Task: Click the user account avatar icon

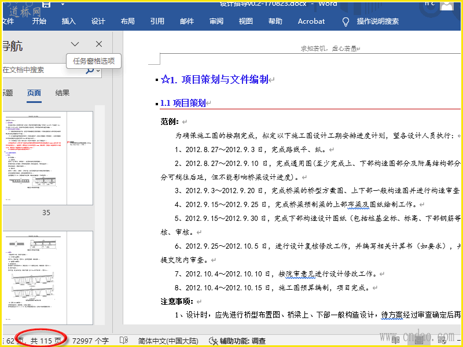Action: tap(447, 6)
